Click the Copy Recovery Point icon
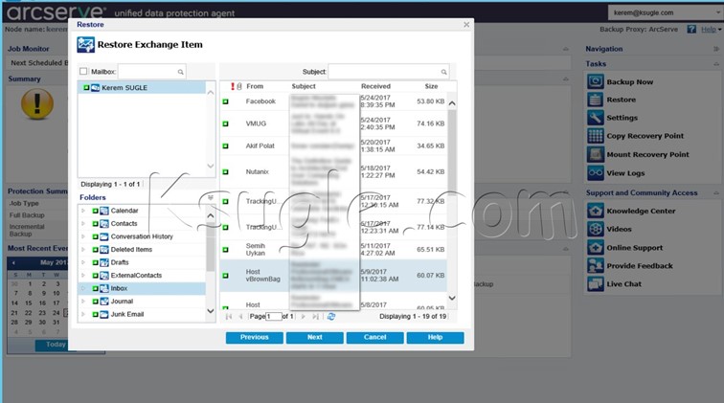The width and height of the screenshot is (724, 403). click(x=595, y=136)
